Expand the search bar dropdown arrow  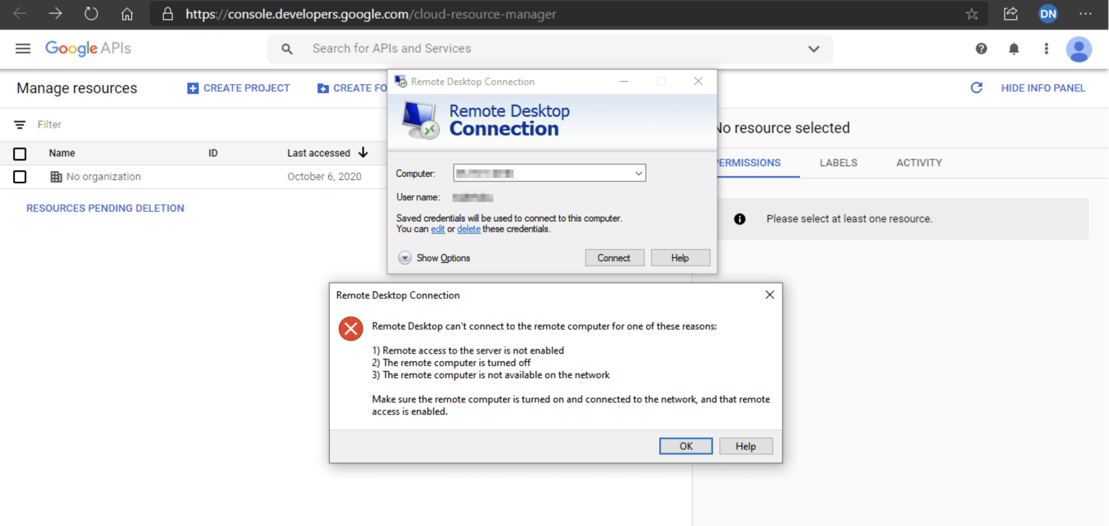pos(813,49)
